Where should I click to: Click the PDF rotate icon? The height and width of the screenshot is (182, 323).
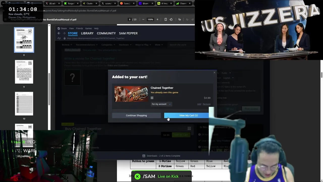(x=171, y=19)
